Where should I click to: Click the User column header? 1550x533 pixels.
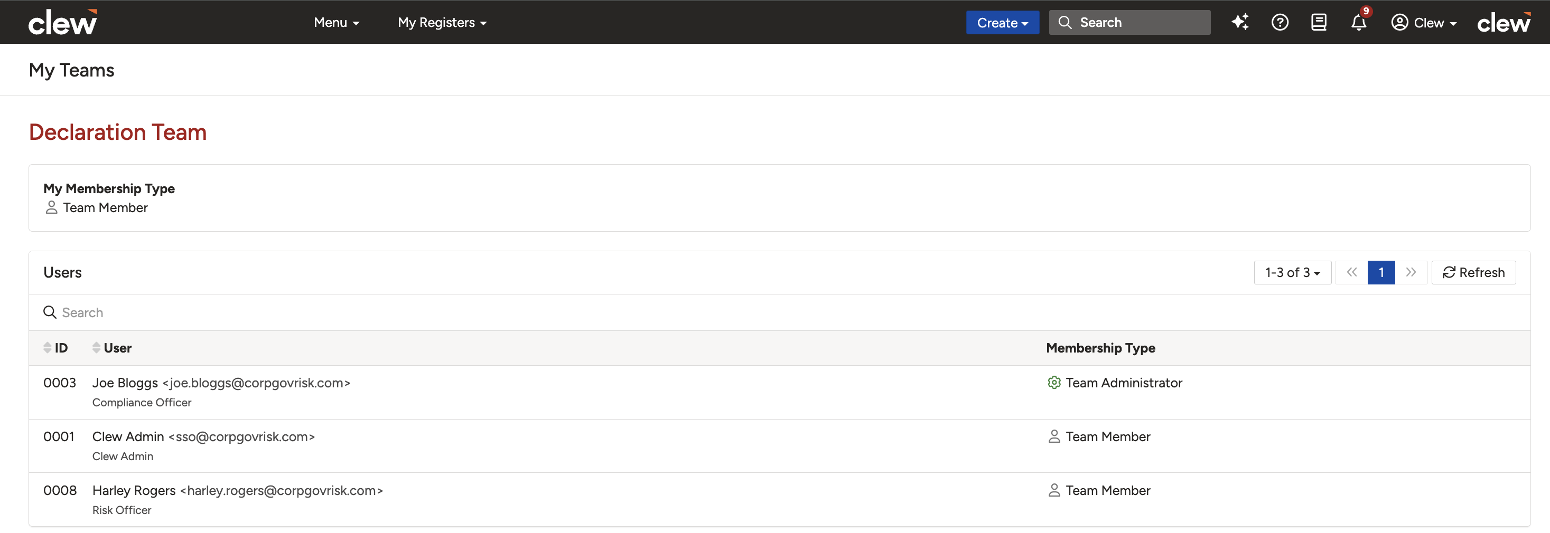pos(117,348)
